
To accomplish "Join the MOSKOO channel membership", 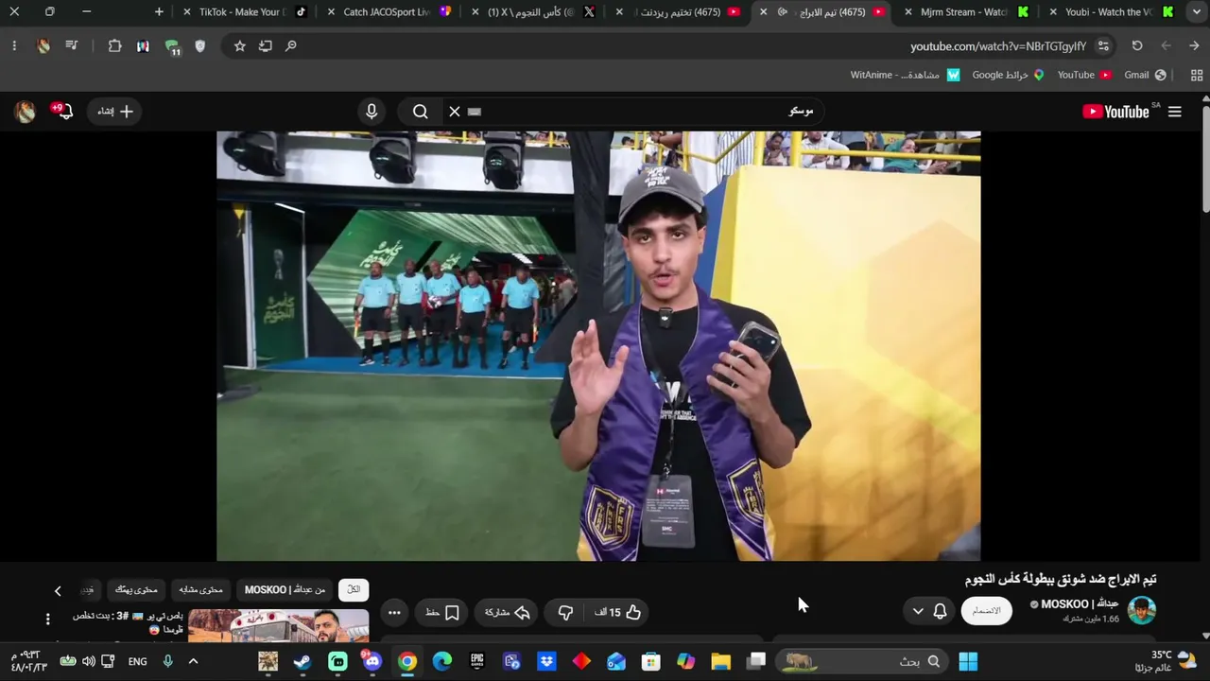I will pyautogui.click(x=986, y=611).
